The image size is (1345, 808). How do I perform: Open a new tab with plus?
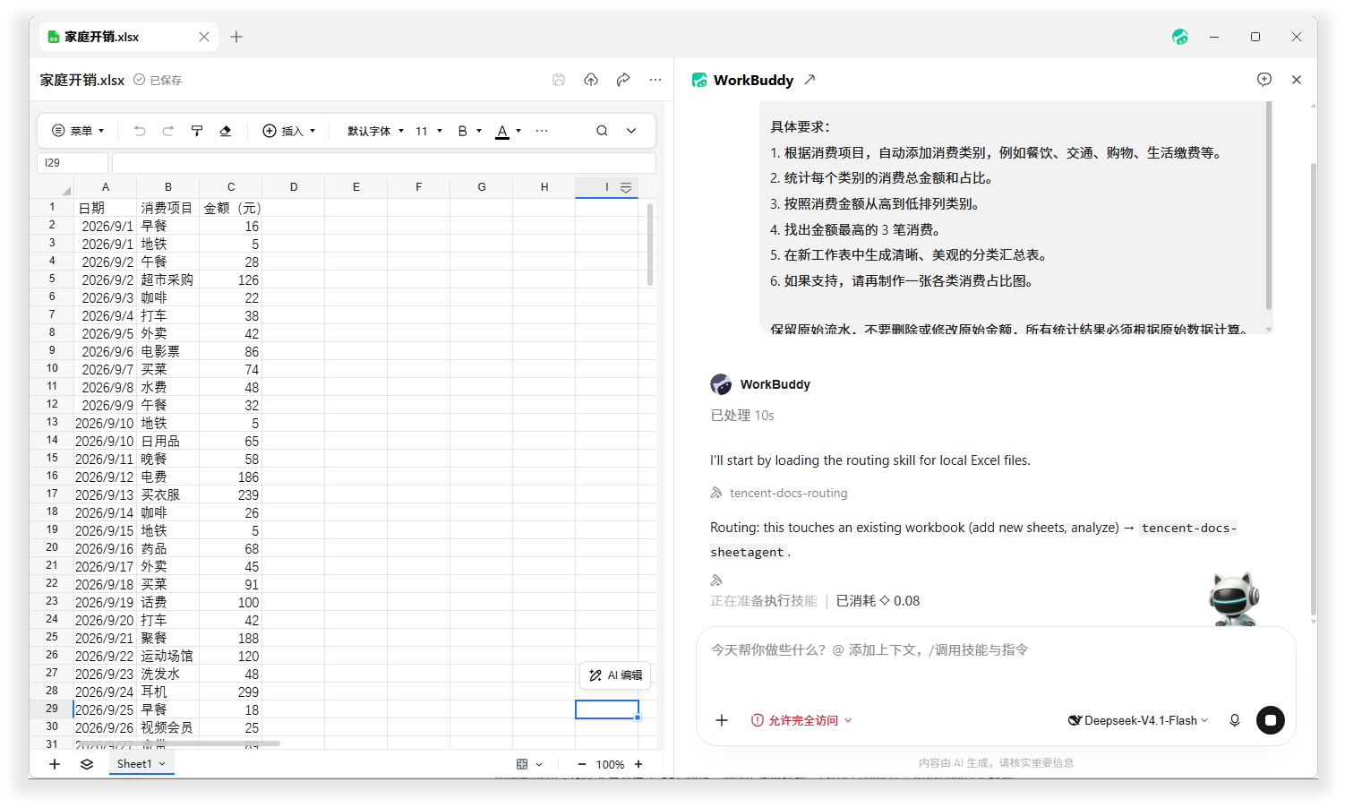(236, 37)
